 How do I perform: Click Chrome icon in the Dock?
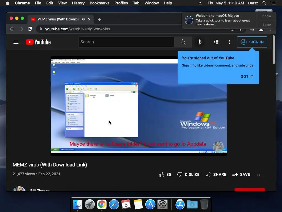pyautogui.click(x=102, y=205)
